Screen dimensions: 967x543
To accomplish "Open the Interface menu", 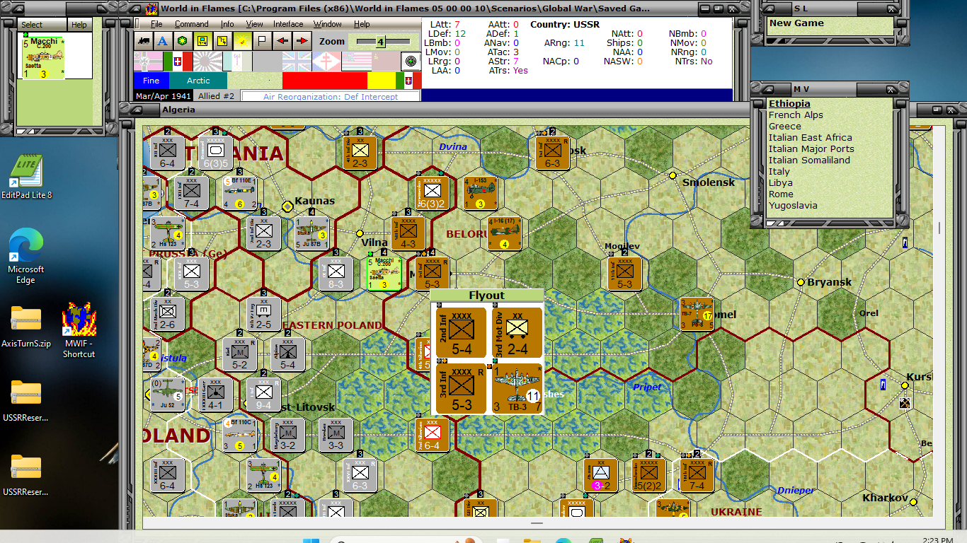I will [x=288, y=24].
